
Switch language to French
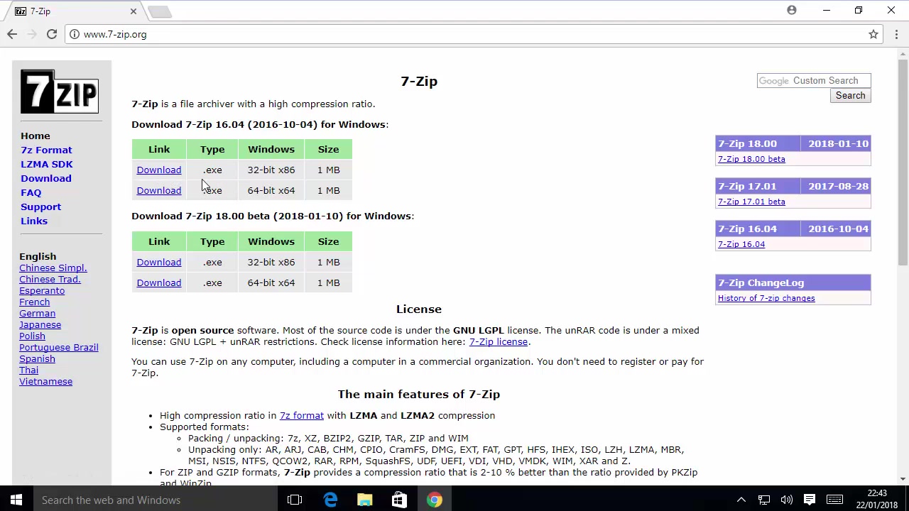tap(35, 302)
